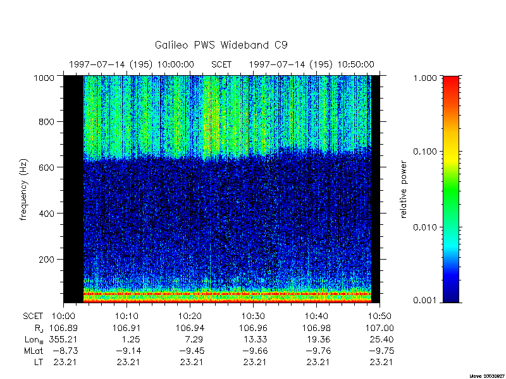This screenshot has height=379, width=506.
Task: Select the MLat value -9.45
Action: tap(192, 351)
